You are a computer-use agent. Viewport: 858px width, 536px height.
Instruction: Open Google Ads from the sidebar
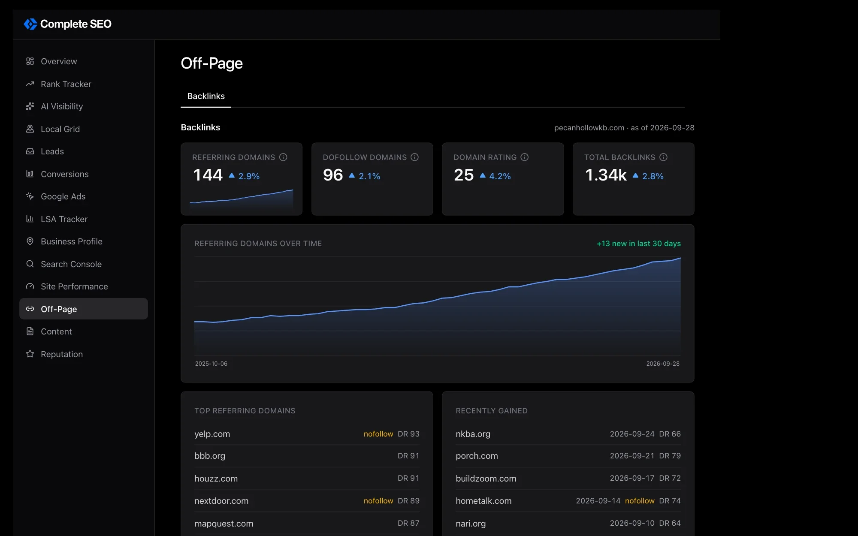tap(84, 196)
